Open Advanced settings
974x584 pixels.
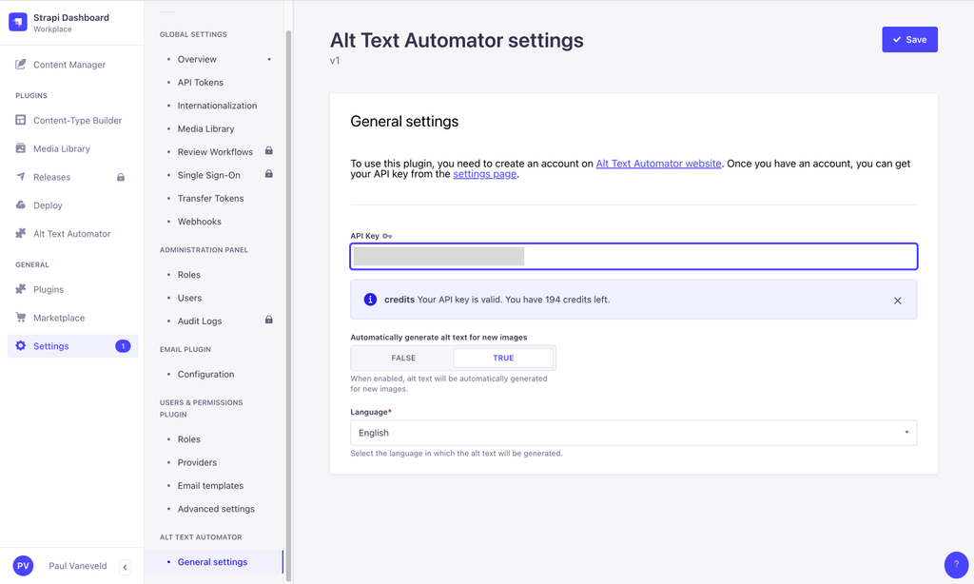click(216, 509)
